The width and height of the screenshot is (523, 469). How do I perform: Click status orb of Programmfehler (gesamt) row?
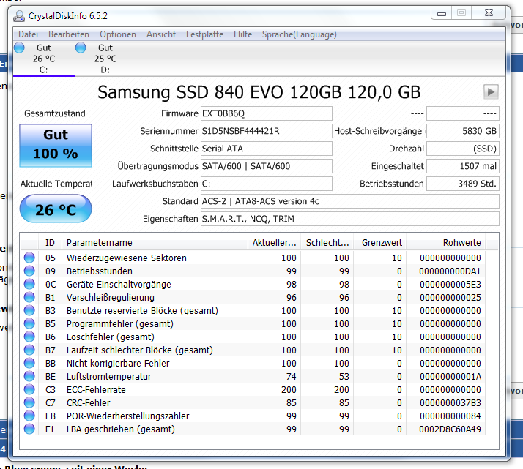(x=29, y=323)
